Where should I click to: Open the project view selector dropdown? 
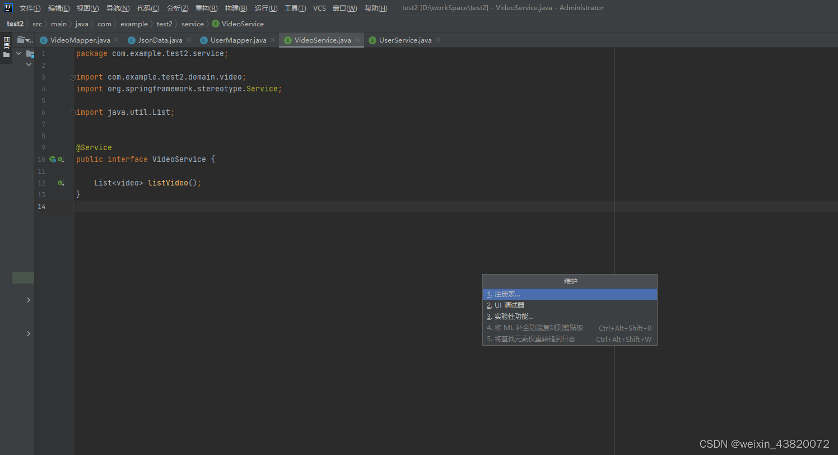(25, 40)
